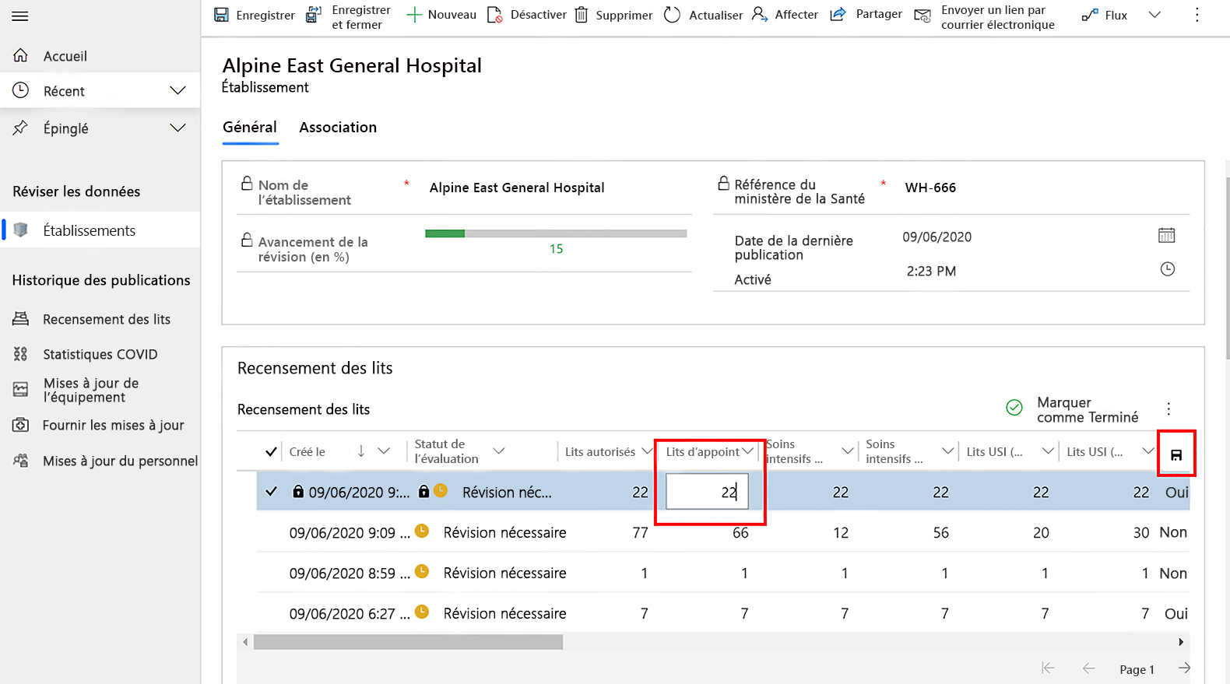This screenshot has width=1230, height=684.
Task: Refresh with the Actualiser button
Action: (703, 15)
